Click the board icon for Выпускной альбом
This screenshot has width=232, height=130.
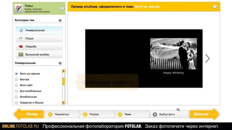click(21, 55)
